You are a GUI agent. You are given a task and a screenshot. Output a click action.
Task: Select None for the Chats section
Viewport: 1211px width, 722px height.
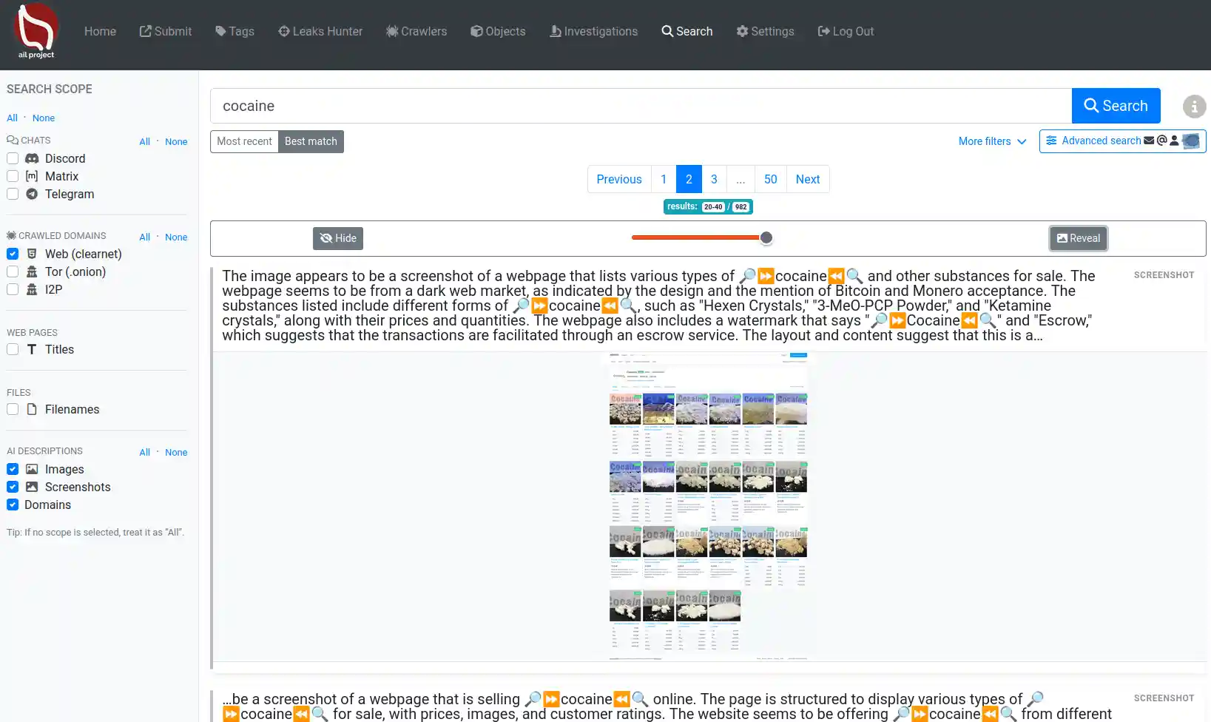176,141
